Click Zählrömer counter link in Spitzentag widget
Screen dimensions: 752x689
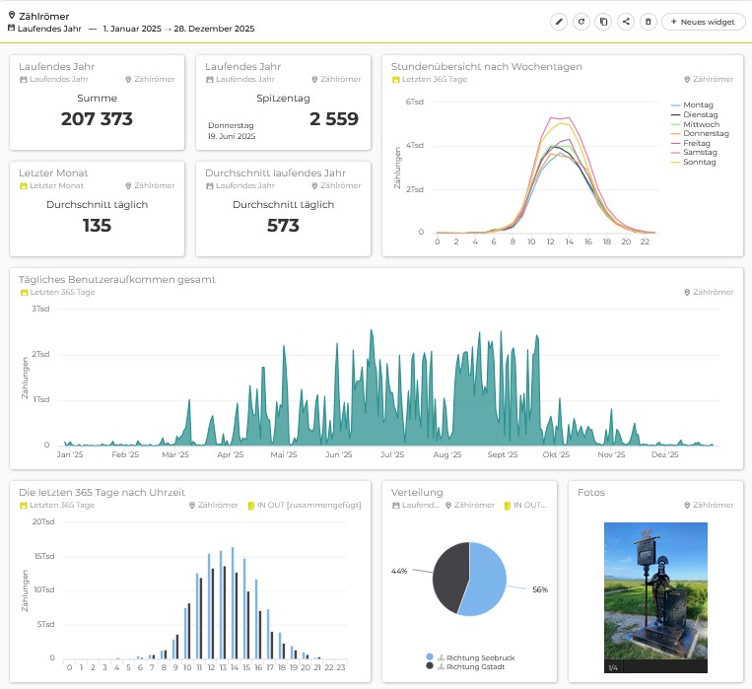pyautogui.click(x=336, y=79)
